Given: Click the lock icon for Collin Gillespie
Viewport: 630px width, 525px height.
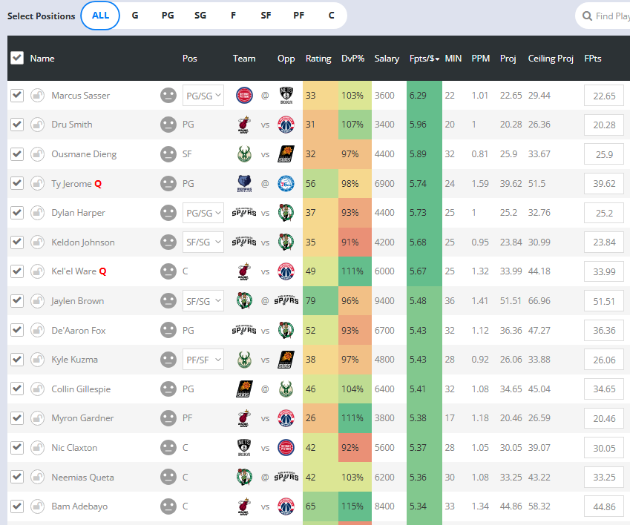Looking at the screenshot, I should 37,389.
